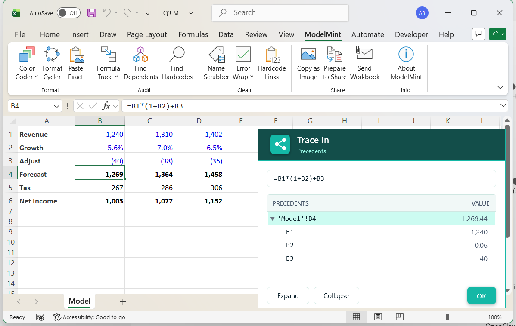Open the Name Scrubber tool
Image resolution: width=516 pixels, height=326 pixels.
[x=216, y=64]
